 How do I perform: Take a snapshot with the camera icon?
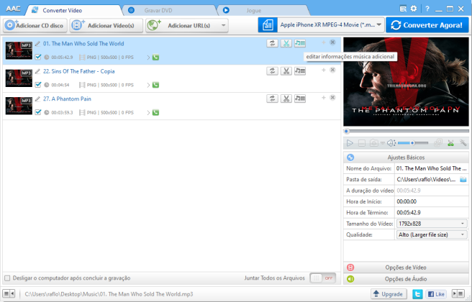374,143
